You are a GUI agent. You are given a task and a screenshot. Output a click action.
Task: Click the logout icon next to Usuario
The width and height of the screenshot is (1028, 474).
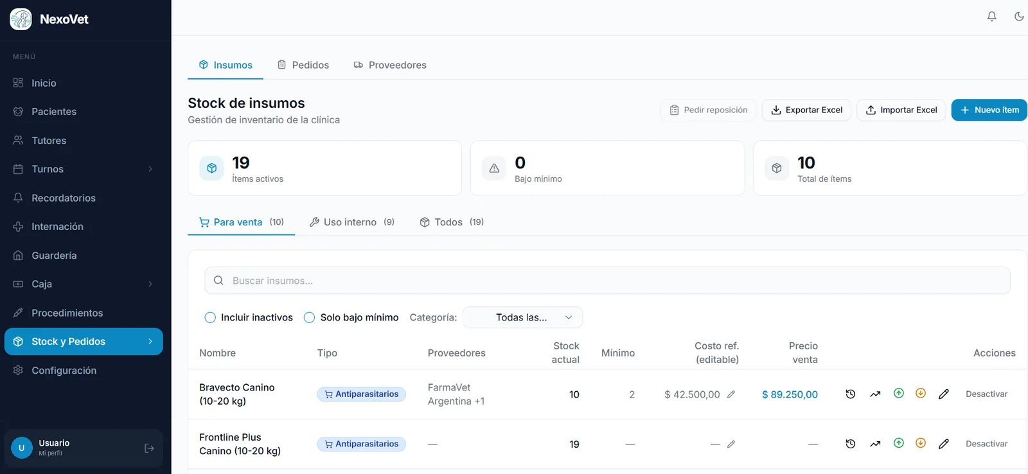[149, 448]
